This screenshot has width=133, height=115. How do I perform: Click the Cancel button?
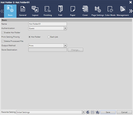124,112
